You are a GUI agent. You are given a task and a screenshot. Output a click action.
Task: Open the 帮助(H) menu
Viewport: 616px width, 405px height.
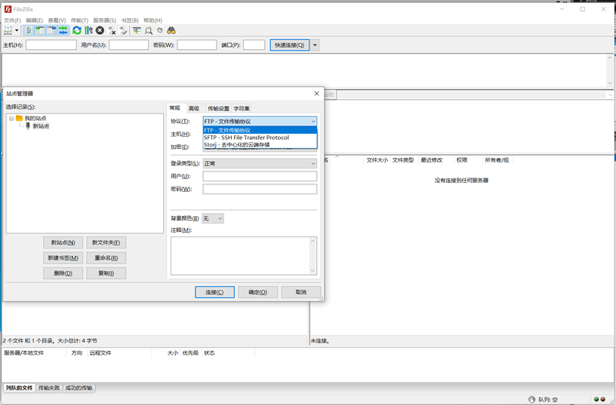tap(152, 20)
